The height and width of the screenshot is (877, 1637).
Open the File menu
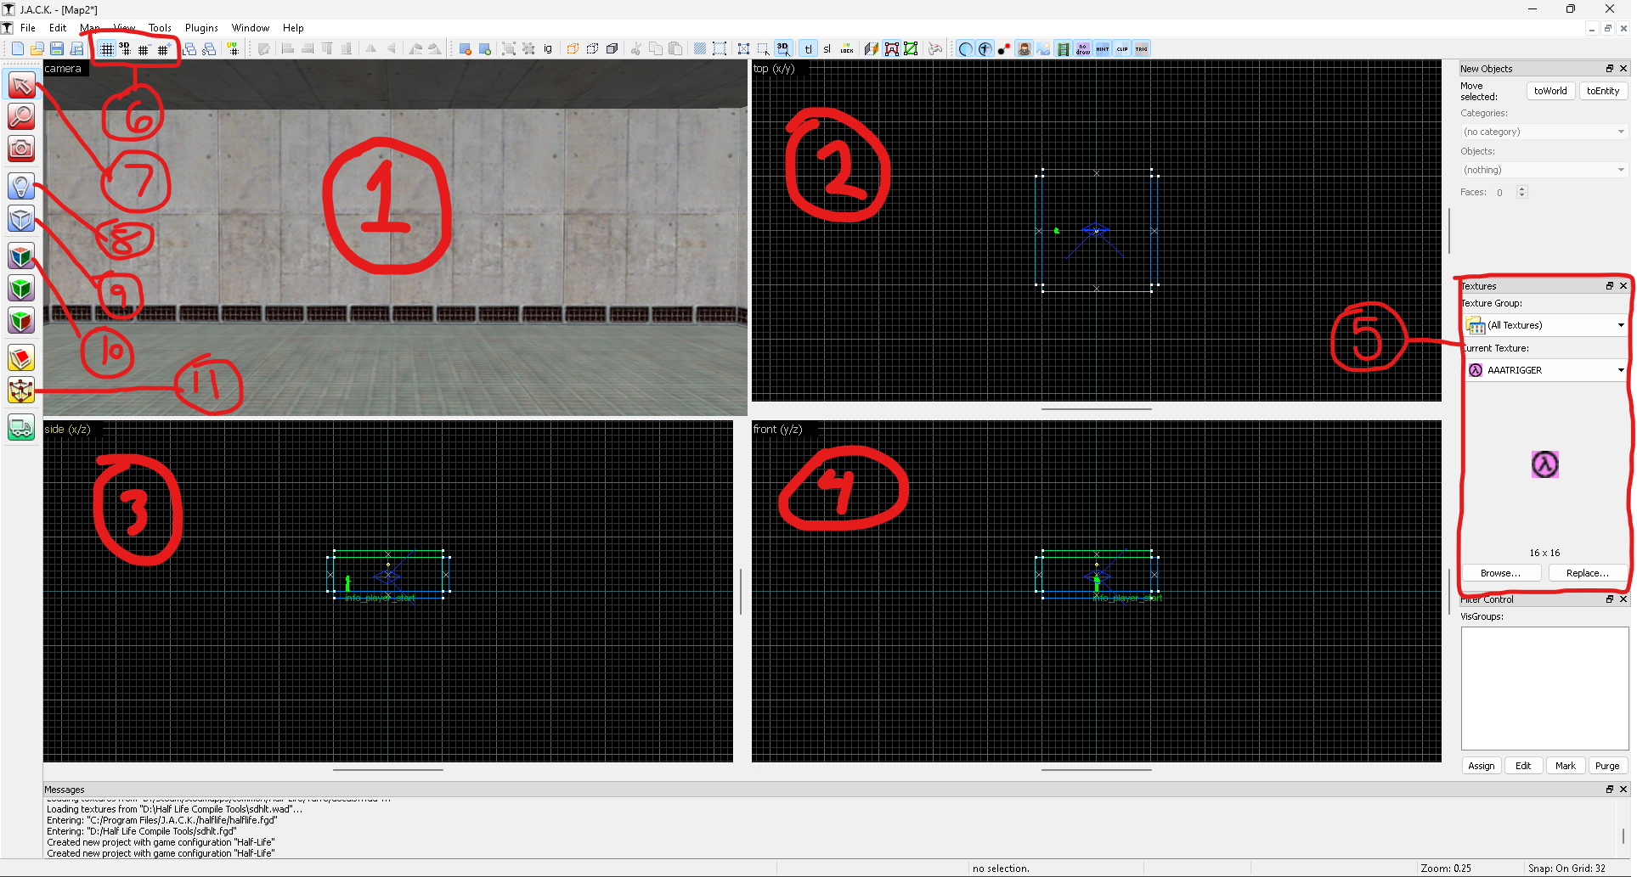(x=28, y=28)
